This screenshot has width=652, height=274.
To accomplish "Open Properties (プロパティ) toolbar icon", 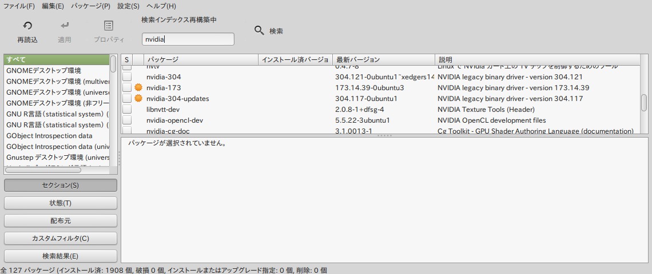I will [x=109, y=26].
